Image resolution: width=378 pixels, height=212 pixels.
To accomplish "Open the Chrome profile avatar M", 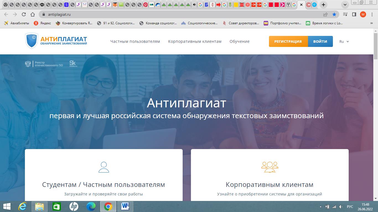I will tap(363, 14).
